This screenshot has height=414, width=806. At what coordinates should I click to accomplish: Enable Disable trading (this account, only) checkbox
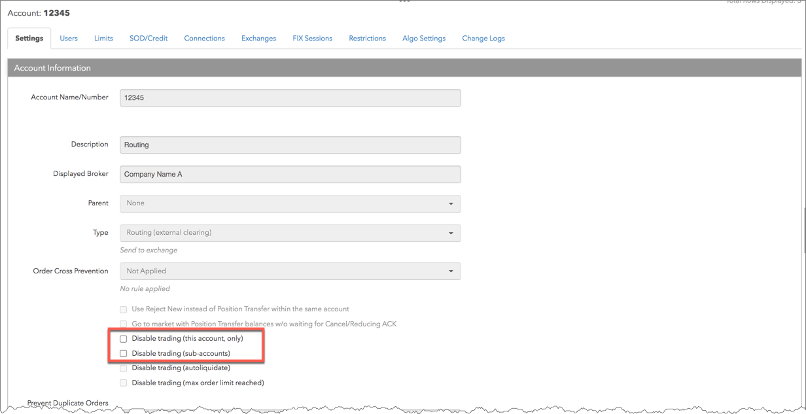(x=124, y=339)
